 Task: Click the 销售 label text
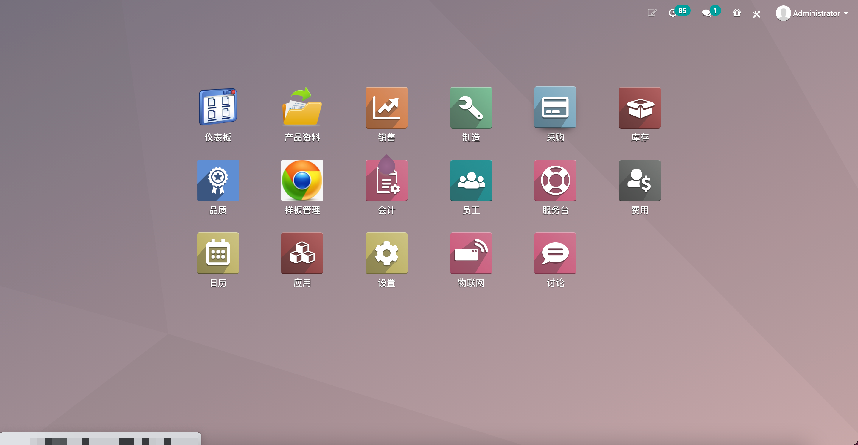[386, 137]
